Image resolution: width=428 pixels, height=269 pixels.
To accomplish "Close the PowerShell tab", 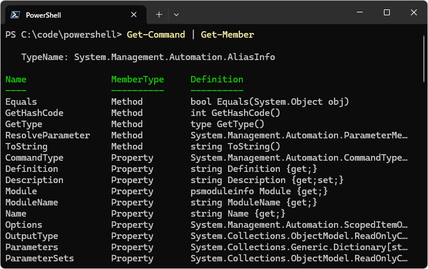I will tap(134, 14).
